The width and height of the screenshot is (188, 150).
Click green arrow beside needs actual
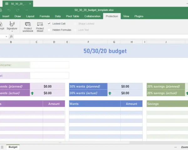pyautogui.click(x=32, y=93)
